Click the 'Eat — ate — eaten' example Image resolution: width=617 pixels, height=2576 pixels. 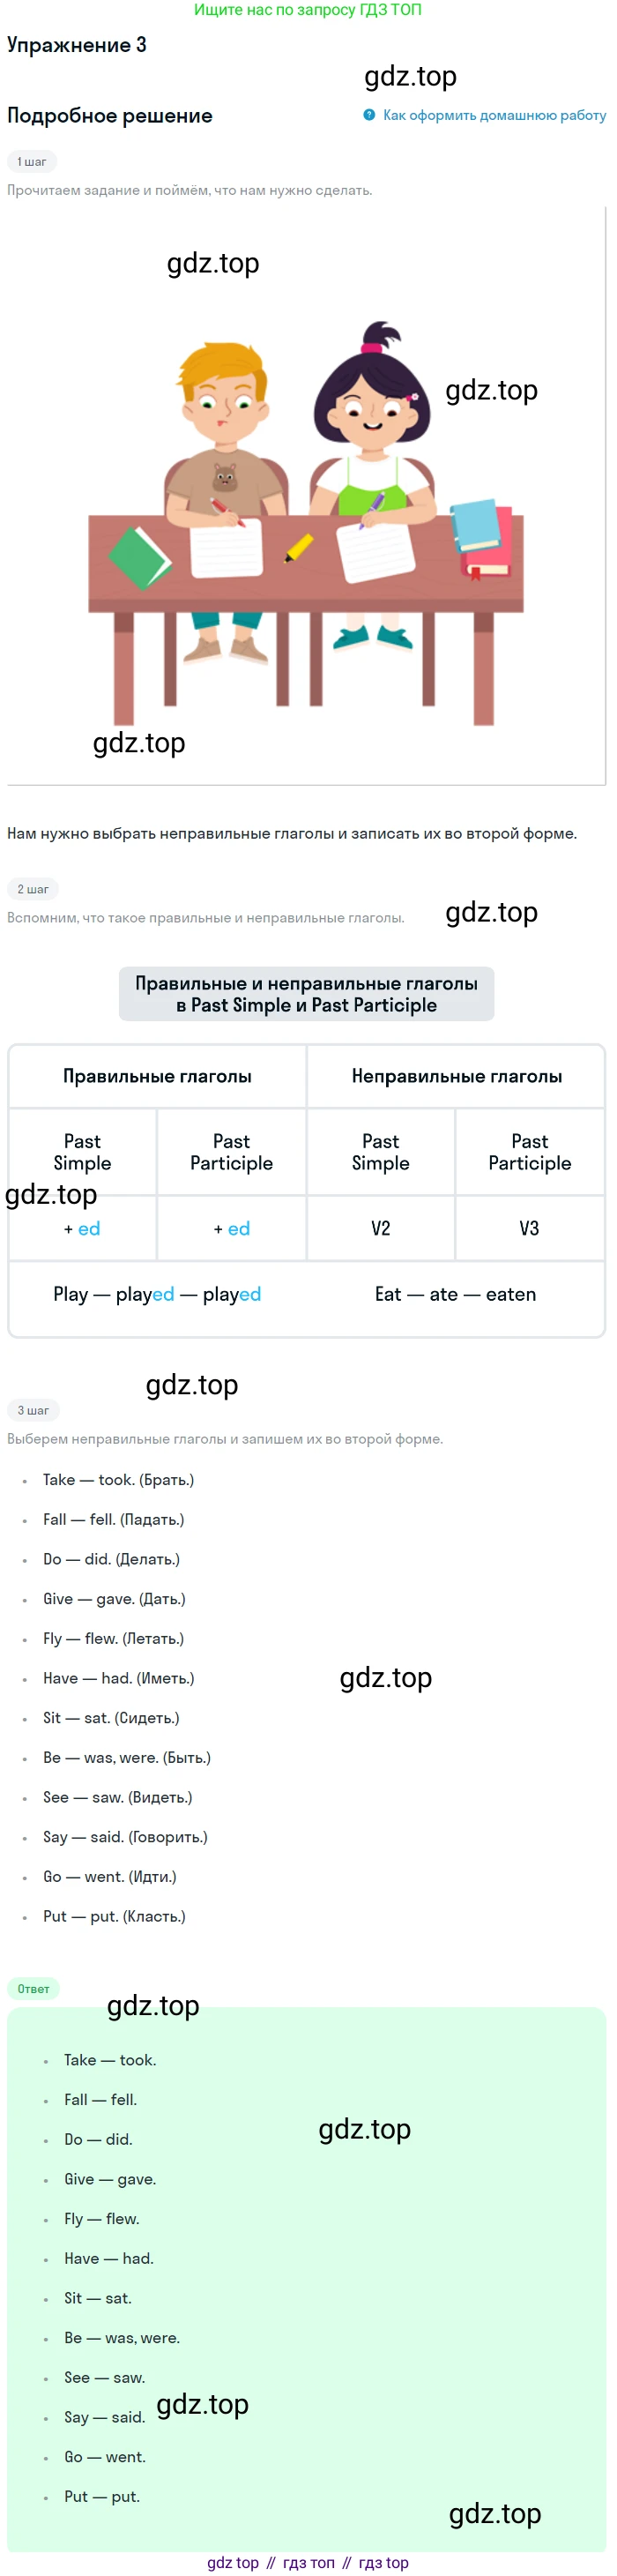455,1294
